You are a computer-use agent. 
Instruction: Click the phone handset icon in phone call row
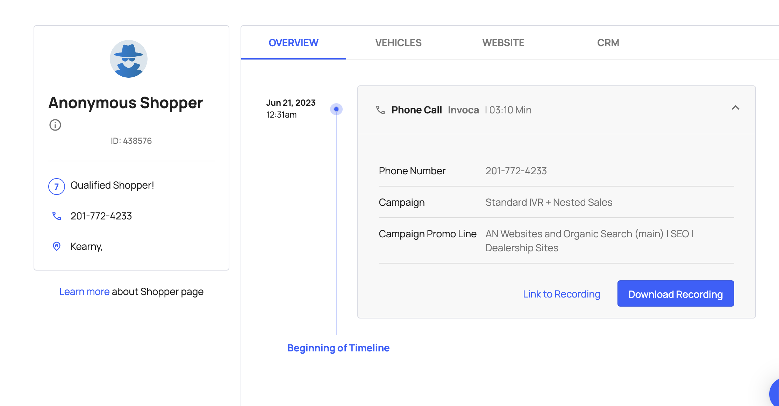pyautogui.click(x=380, y=109)
